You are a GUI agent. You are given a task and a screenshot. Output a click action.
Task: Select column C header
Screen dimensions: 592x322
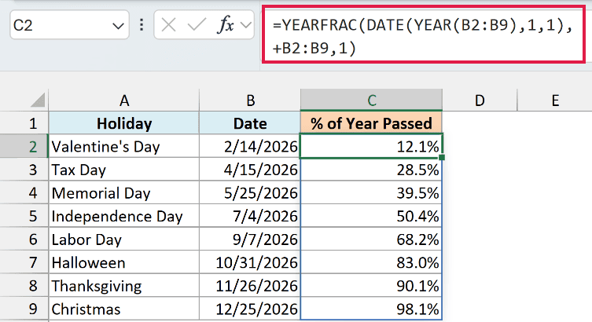coord(372,101)
